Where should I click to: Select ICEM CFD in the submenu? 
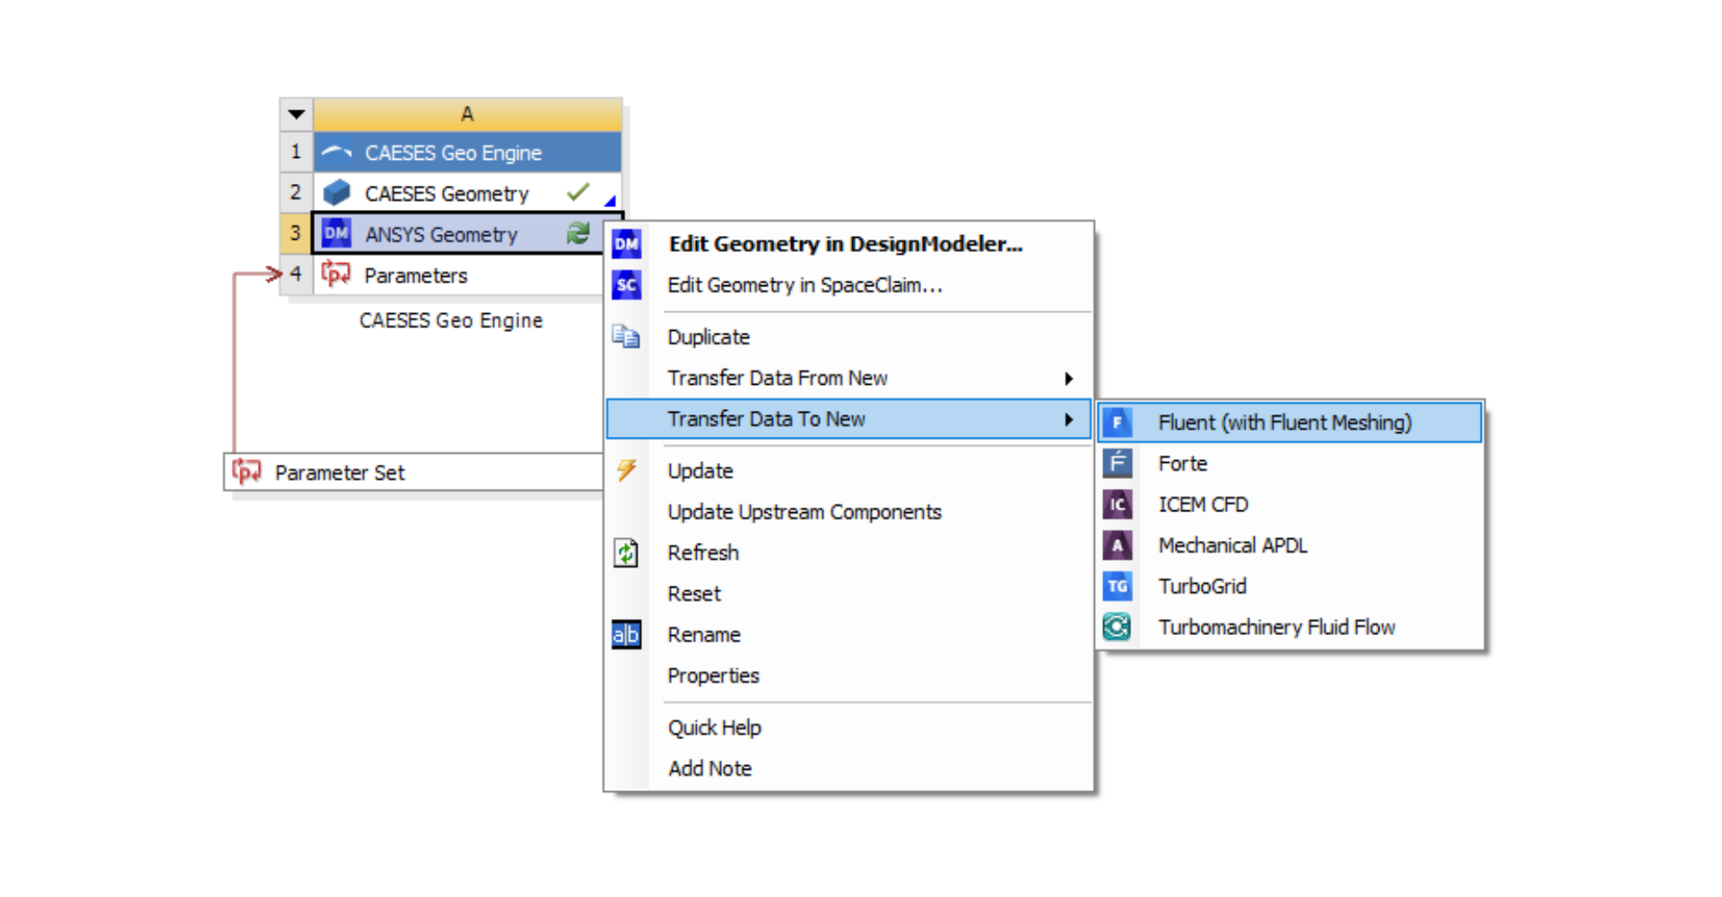(1290, 504)
